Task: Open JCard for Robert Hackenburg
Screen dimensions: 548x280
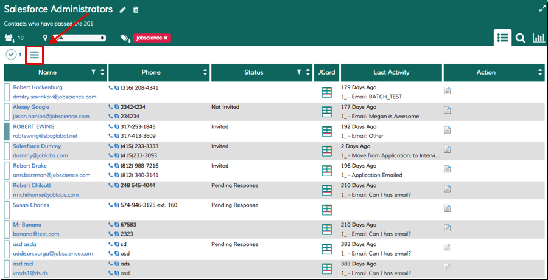Action: pos(326,92)
